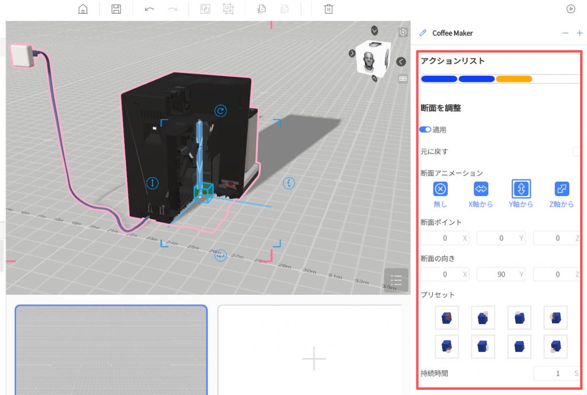587x395 pixels.
Task: Save the project with floppy disk icon
Action: coord(116,9)
